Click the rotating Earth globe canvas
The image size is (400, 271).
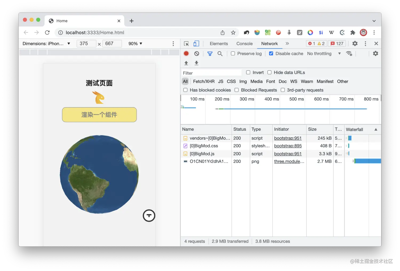(x=99, y=174)
